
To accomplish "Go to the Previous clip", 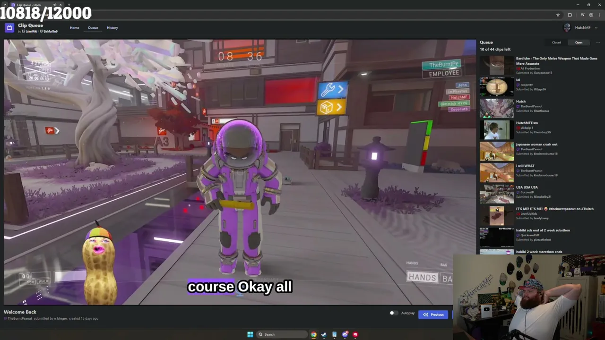I will tap(433, 314).
